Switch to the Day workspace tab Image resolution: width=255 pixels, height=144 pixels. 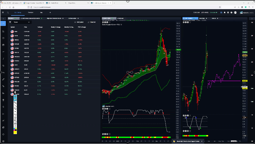[41, 12]
